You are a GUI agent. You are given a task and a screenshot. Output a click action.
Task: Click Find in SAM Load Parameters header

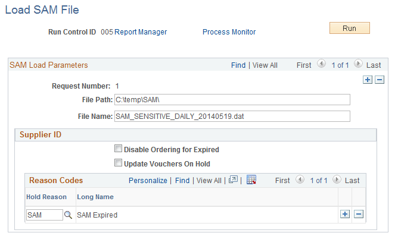pyautogui.click(x=238, y=65)
